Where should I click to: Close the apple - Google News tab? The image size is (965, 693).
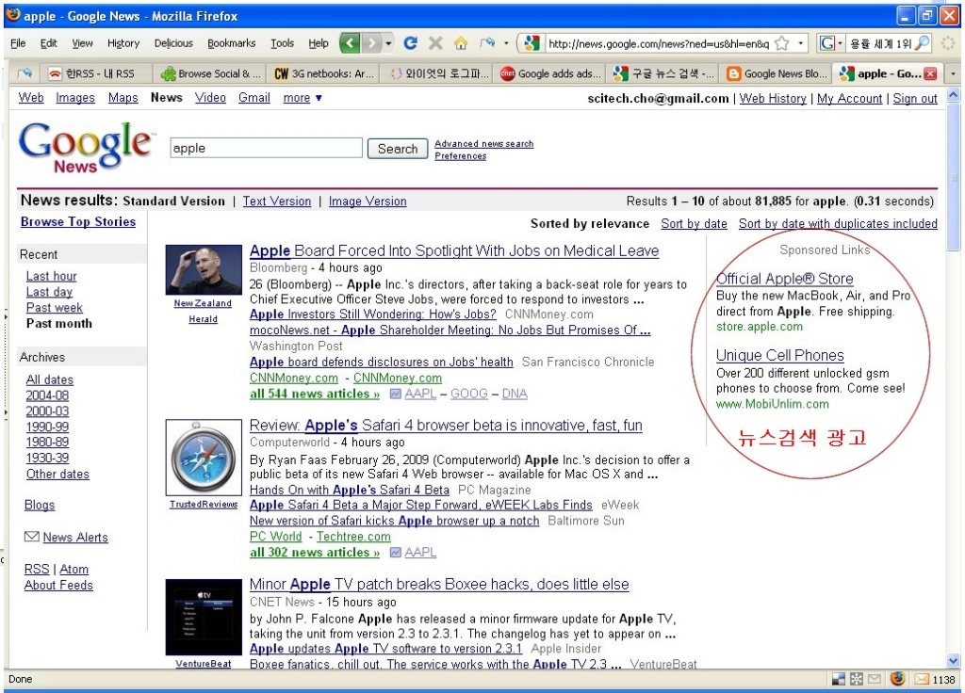tap(930, 73)
